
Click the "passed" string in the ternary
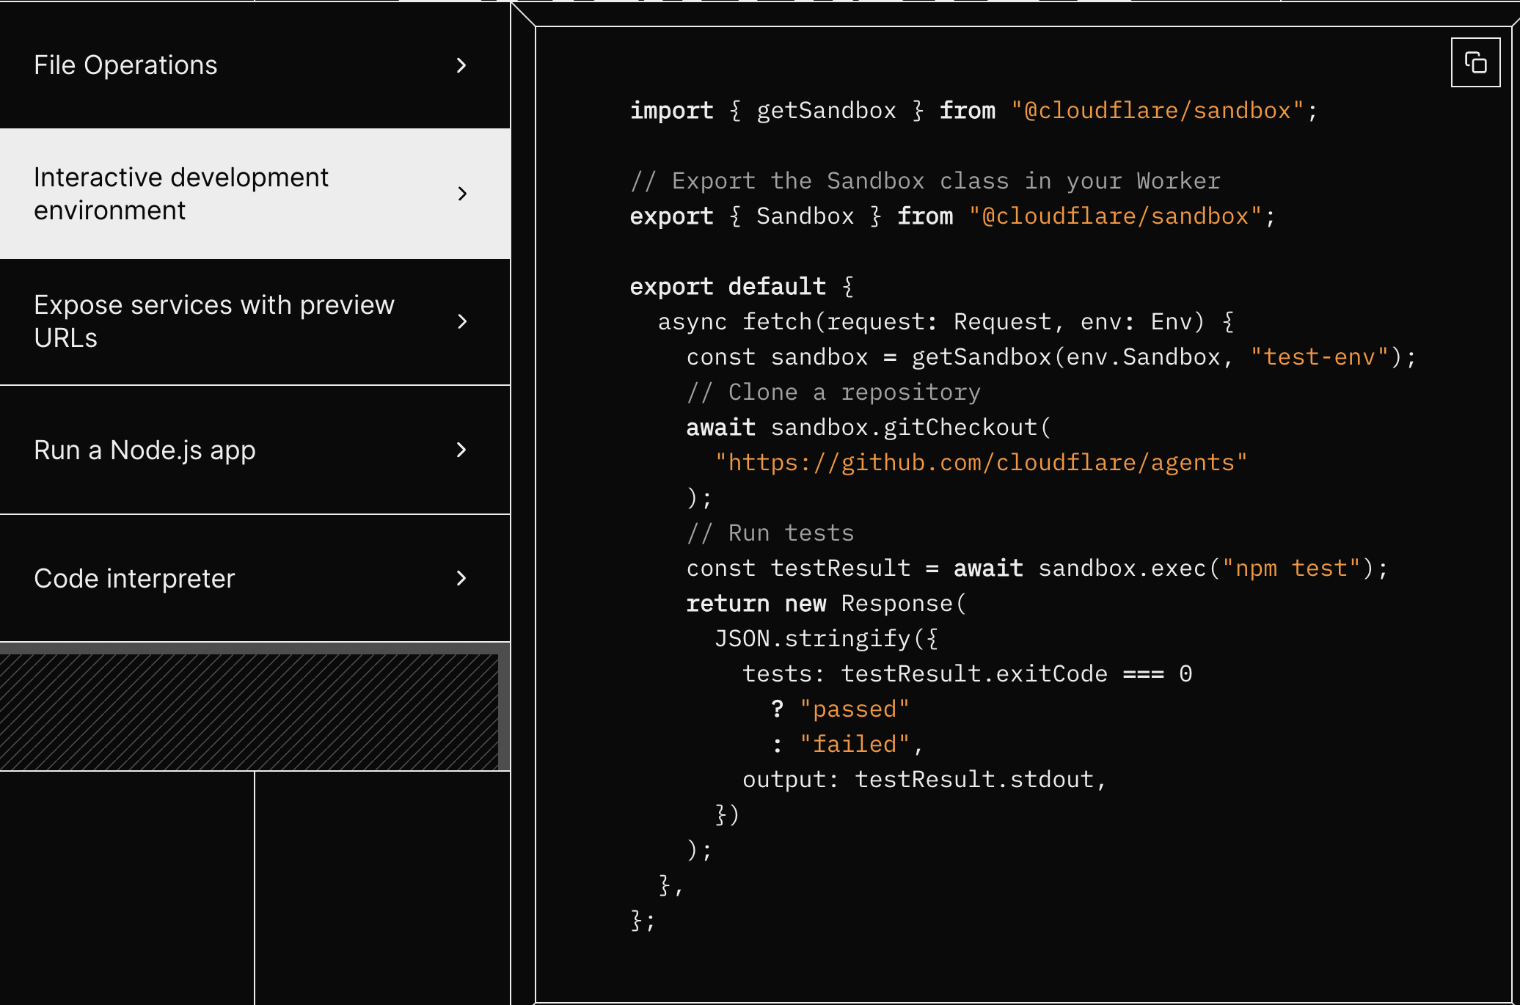(854, 709)
